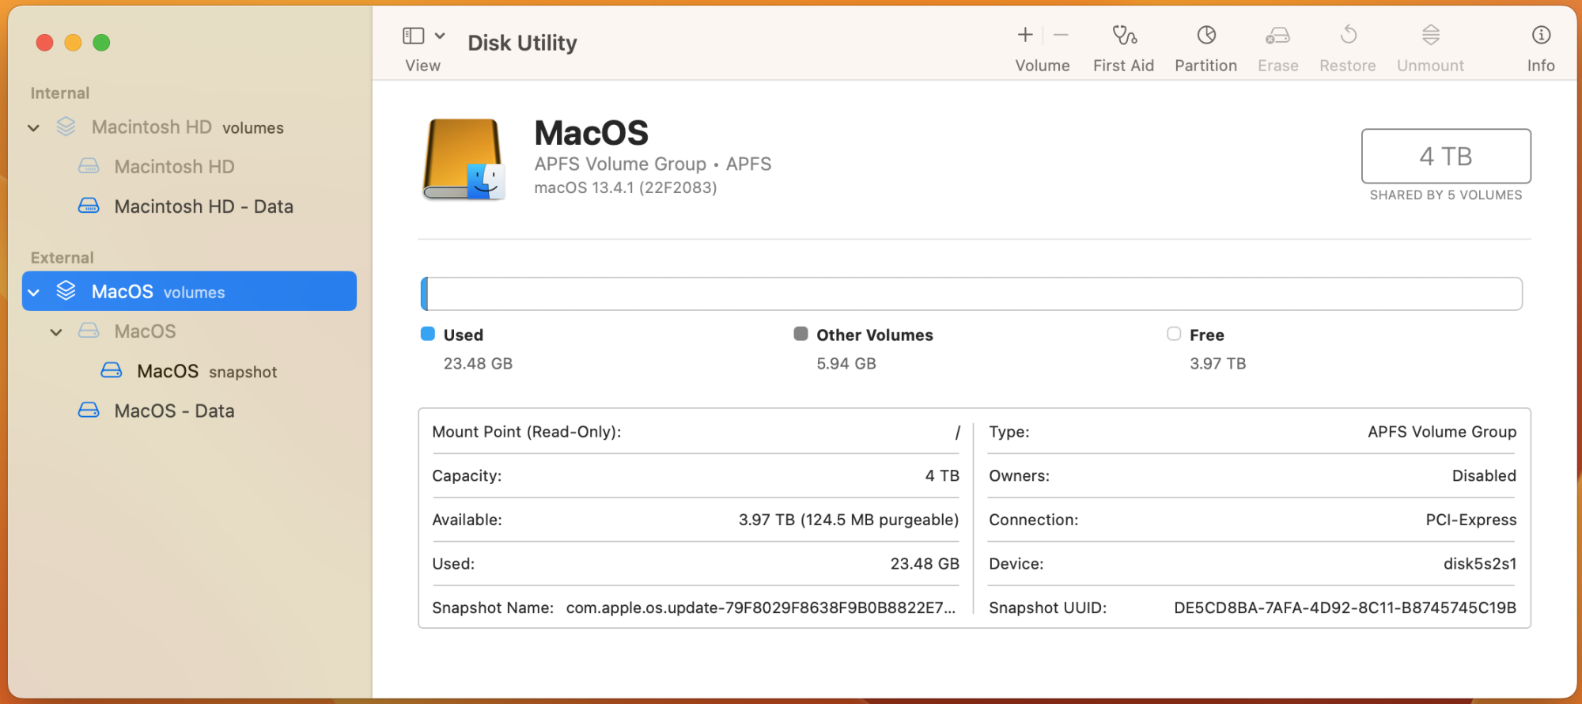Click the External section header
The width and height of the screenshot is (1582, 704).
[x=62, y=258]
